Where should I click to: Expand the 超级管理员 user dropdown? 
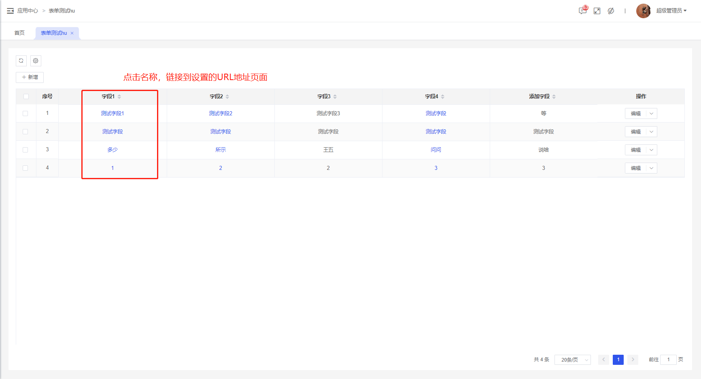point(671,11)
